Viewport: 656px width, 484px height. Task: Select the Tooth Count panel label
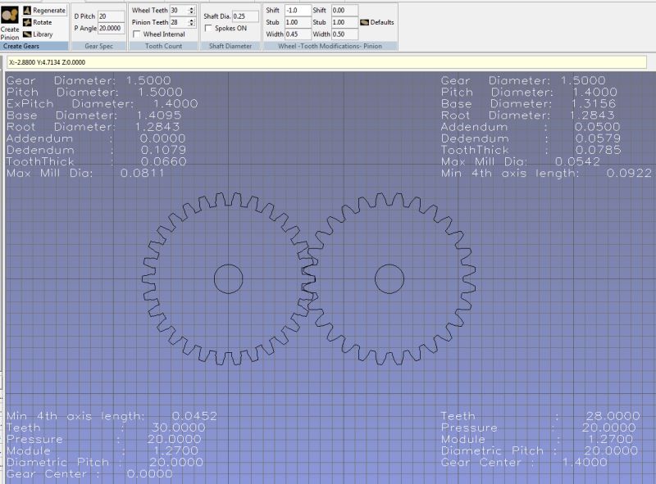point(162,47)
